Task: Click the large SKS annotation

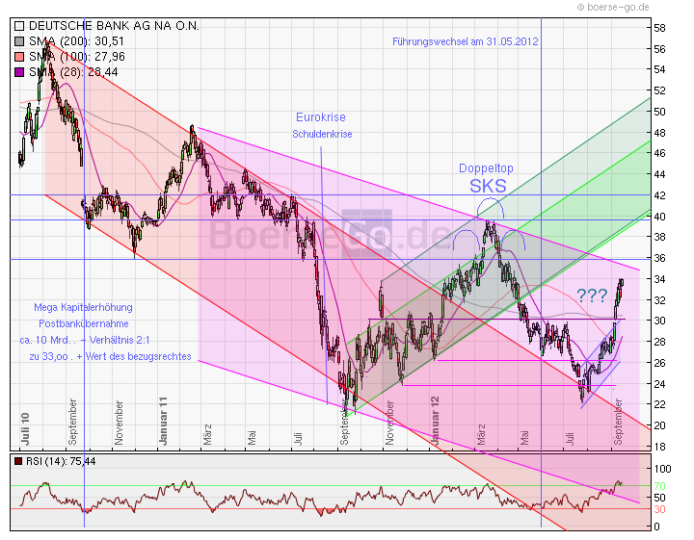Action: click(x=488, y=187)
